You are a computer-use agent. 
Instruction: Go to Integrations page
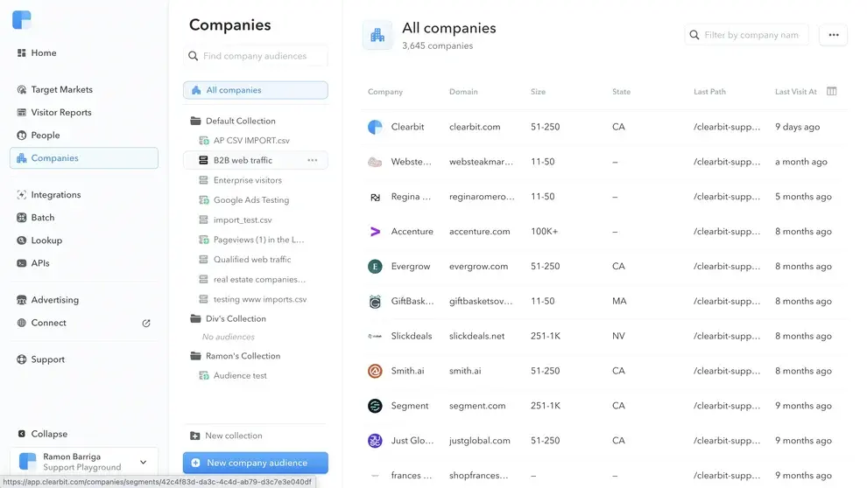[x=55, y=195]
